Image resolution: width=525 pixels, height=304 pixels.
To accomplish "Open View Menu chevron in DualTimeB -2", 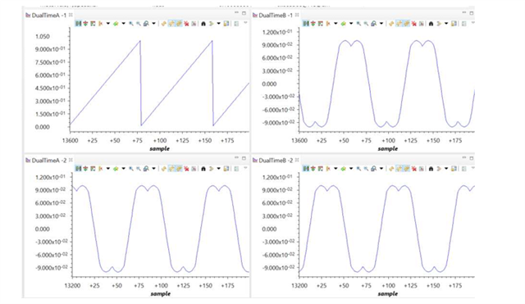I will (472, 167).
